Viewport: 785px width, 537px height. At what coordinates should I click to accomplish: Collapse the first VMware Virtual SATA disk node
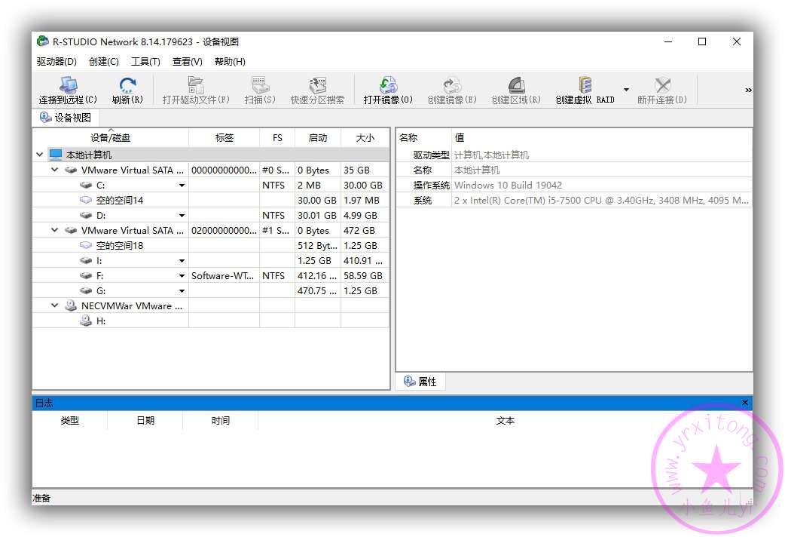[54, 170]
